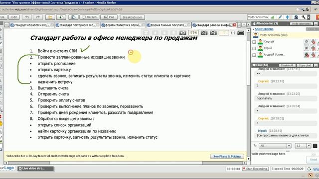Toggle the microphone icon in the top bar

(287, 17)
